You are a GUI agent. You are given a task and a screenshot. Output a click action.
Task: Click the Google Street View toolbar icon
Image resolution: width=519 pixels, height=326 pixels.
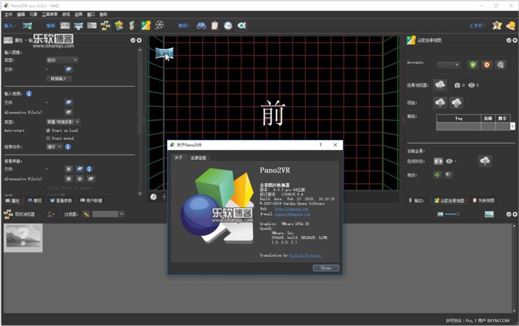[145, 25]
